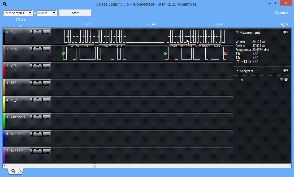Open I2C analyzer settings gear

[286, 80]
